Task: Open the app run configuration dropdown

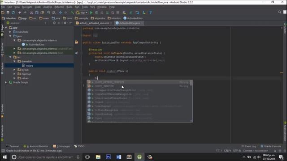Action: tap(82, 13)
